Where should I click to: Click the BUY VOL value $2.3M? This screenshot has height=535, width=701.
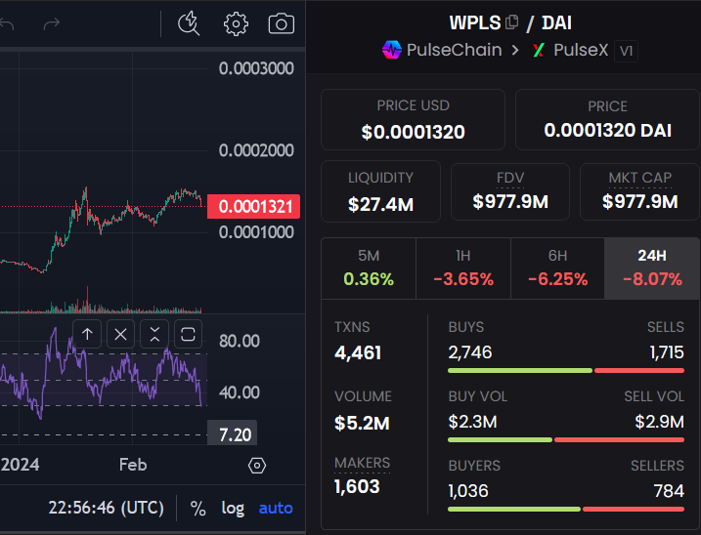[472, 422]
